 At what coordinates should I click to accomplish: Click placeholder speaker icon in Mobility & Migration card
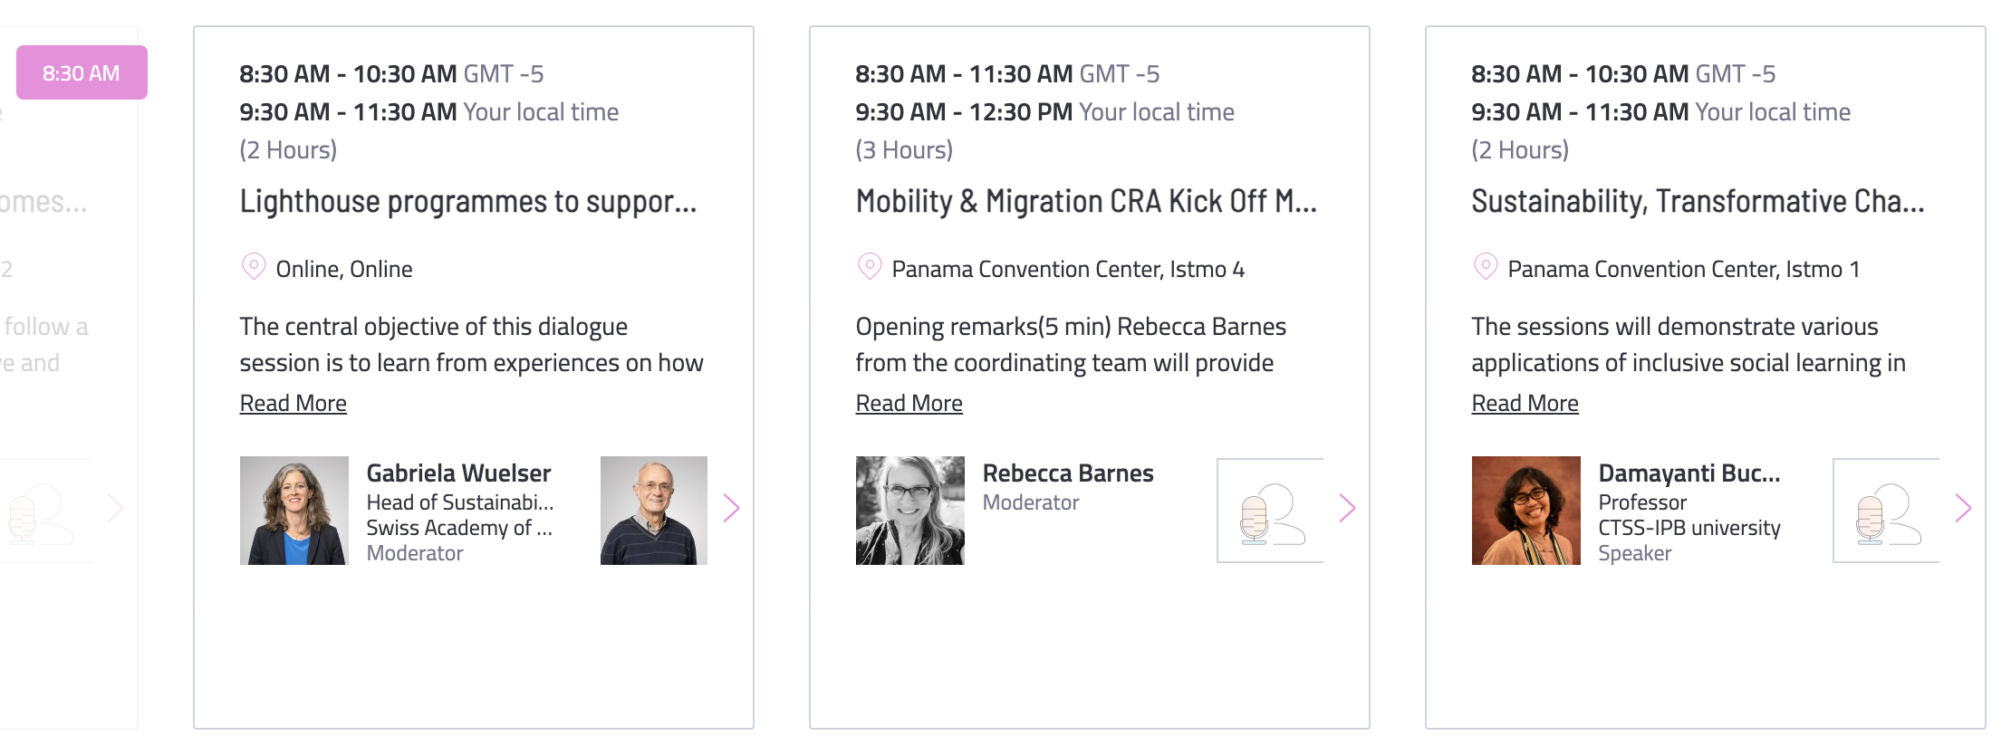(1270, 511)
